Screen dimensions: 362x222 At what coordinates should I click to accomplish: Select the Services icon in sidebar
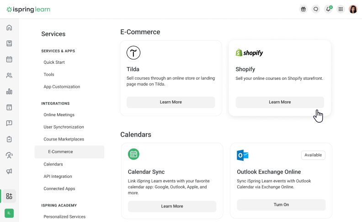[x=9, y=196]
